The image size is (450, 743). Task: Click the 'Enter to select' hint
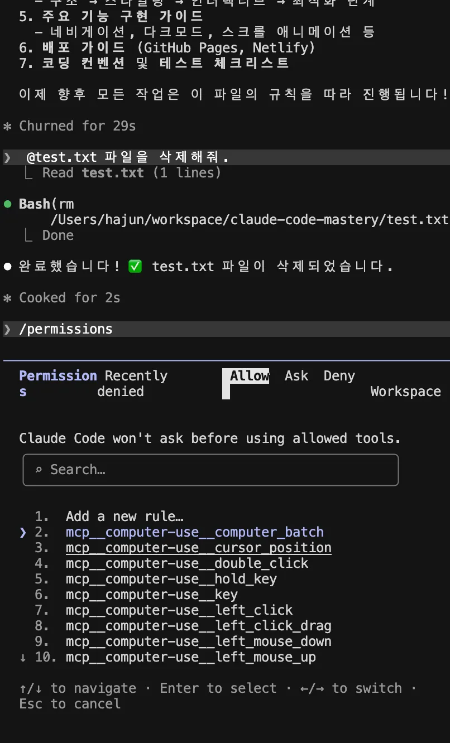click(x=218, y=688)
